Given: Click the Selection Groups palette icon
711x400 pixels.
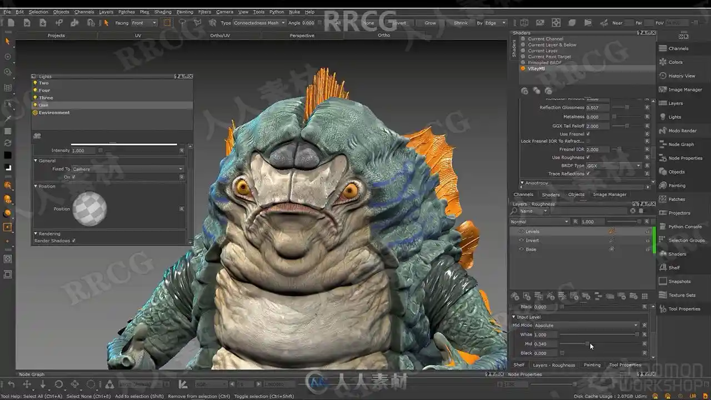Looking at the screenshot, I should coord(663,241).
